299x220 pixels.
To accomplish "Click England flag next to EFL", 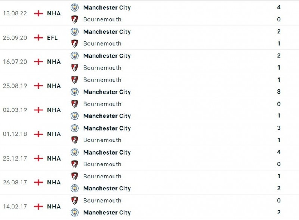I will 38,38.
